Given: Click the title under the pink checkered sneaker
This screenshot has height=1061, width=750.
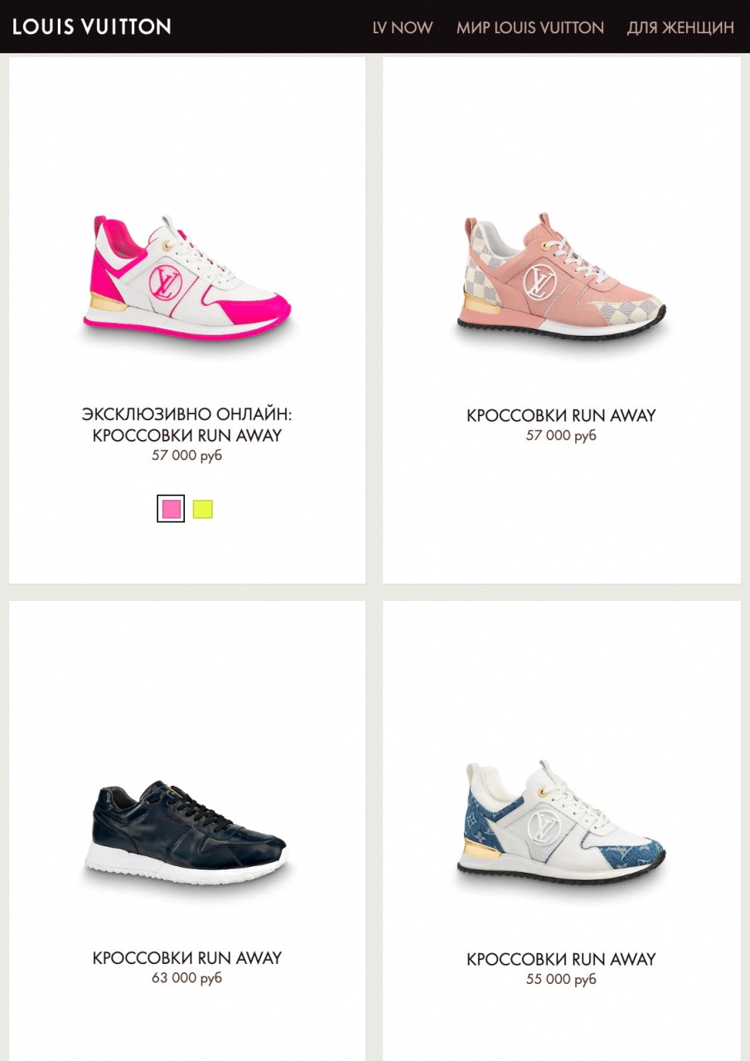Looking at the screenshot, I should pos(561,415).
